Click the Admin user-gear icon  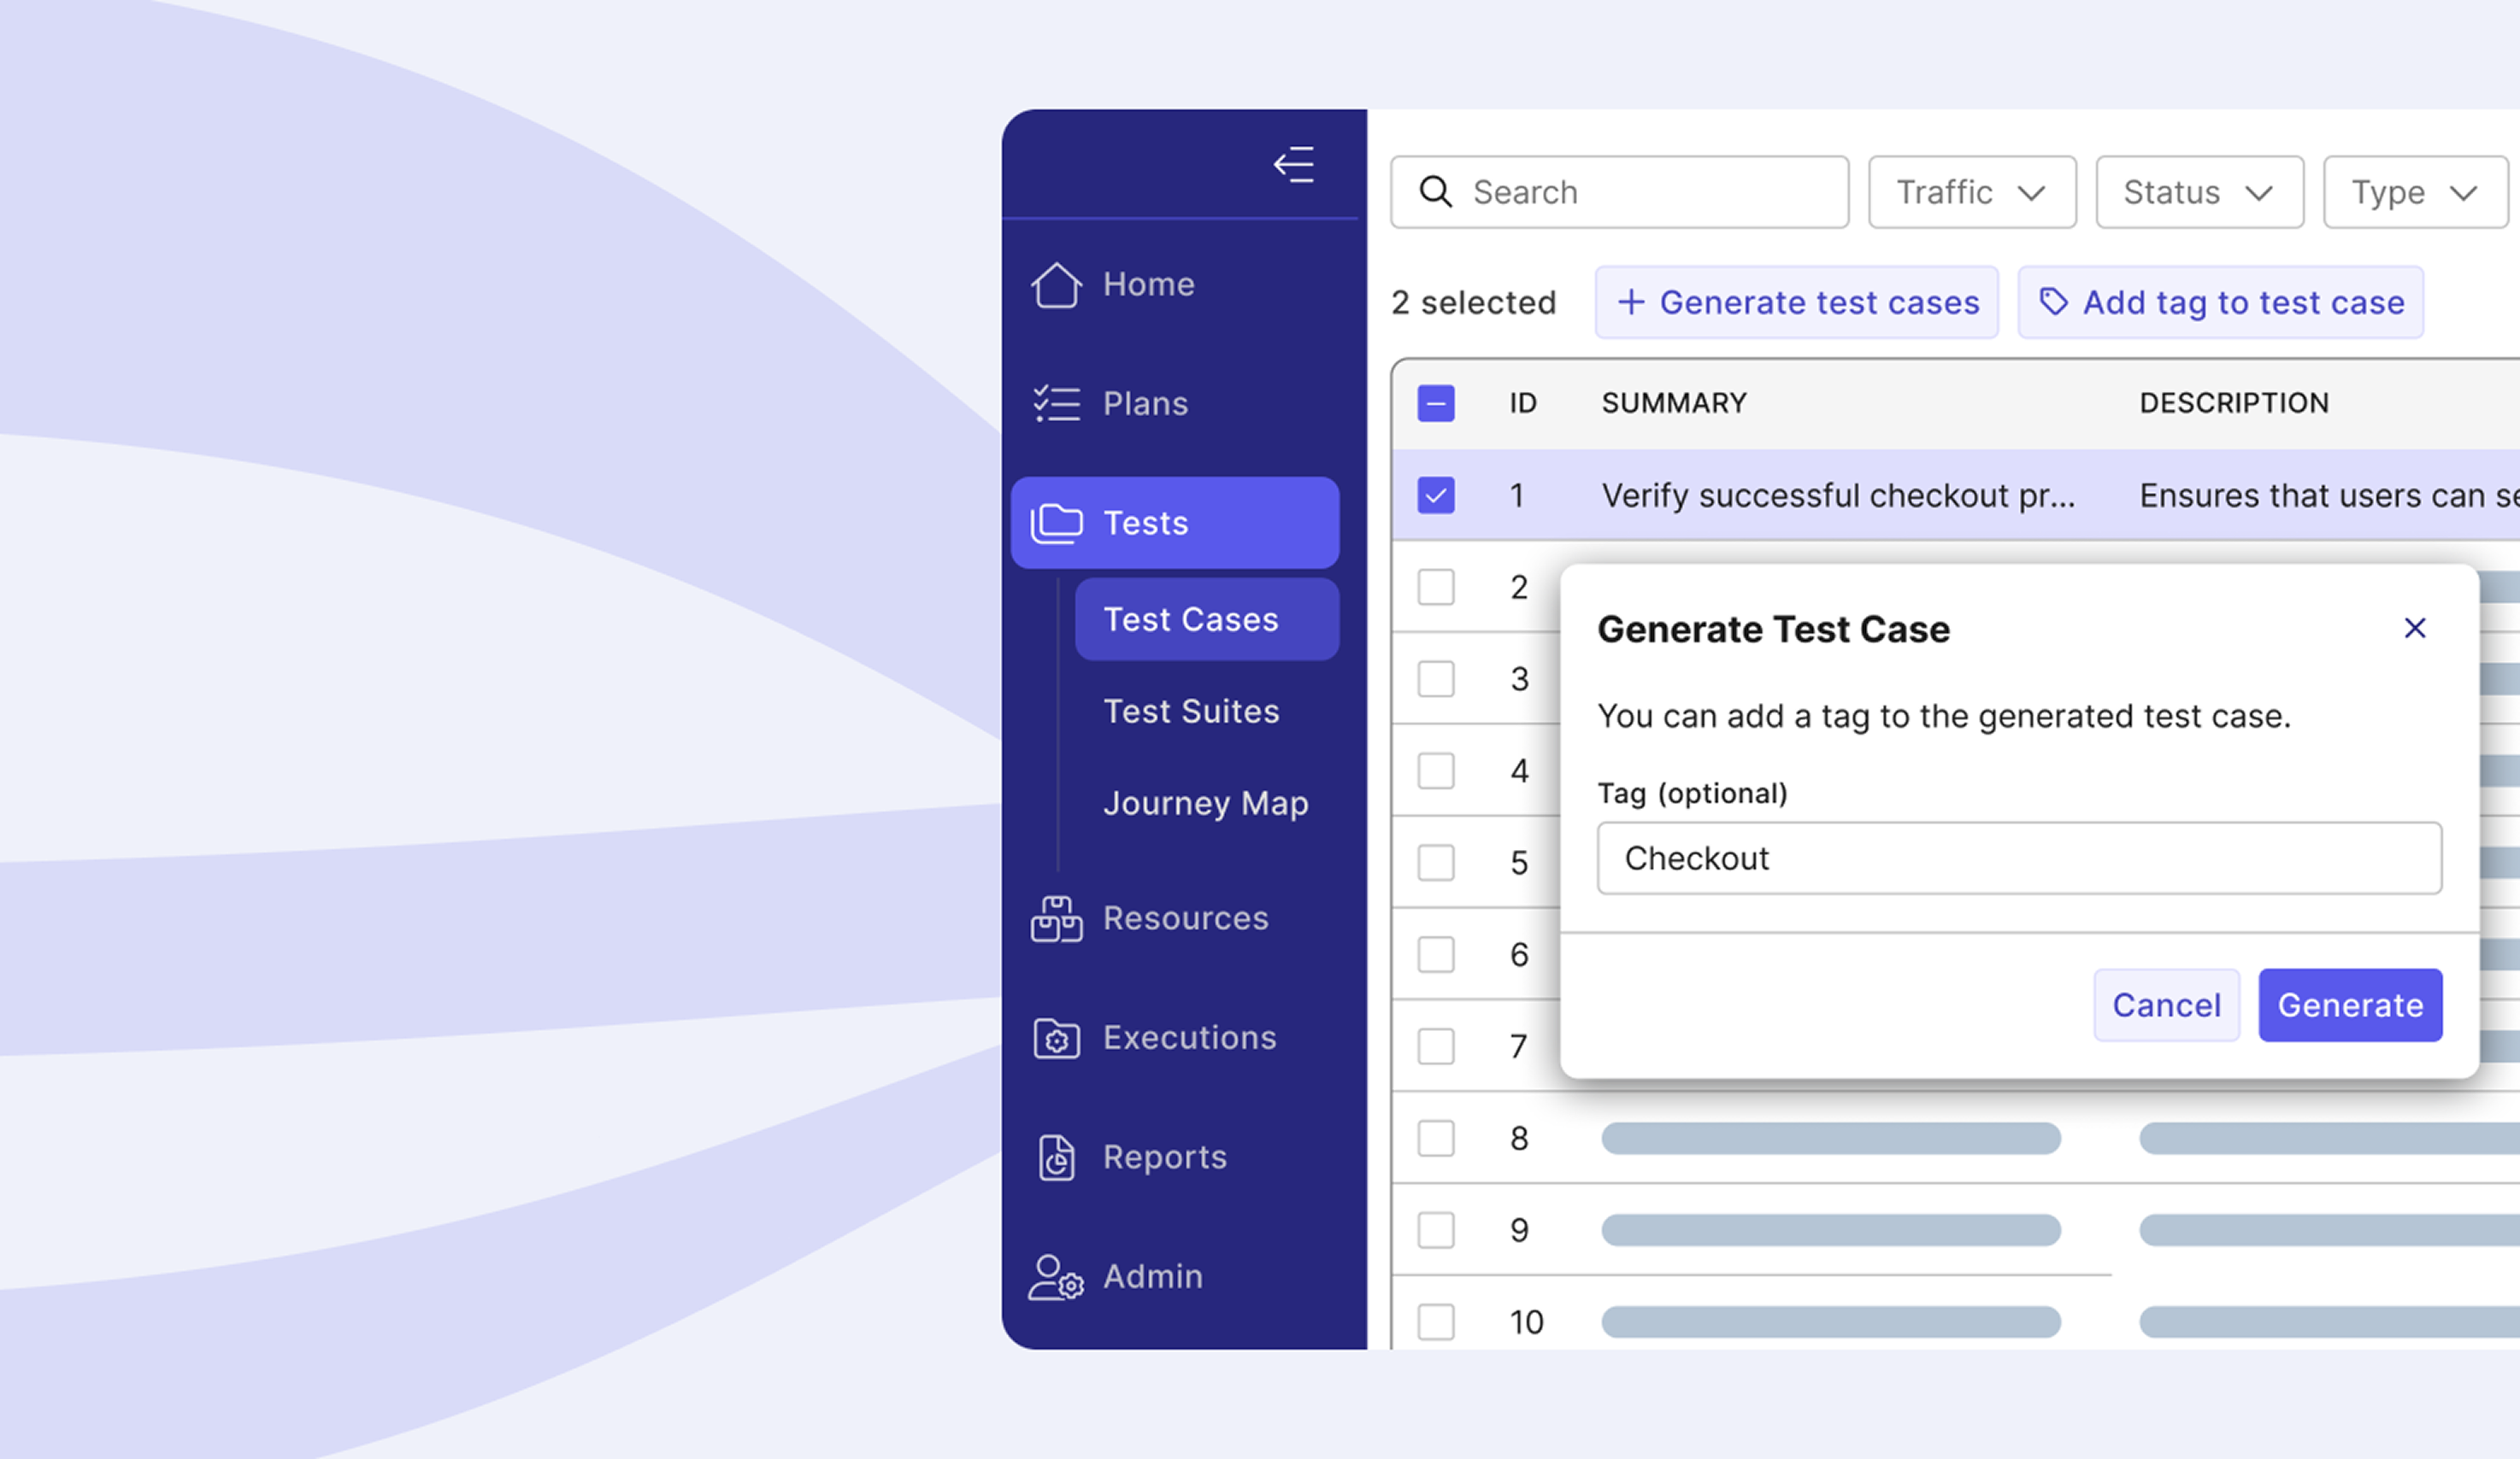tap(1056, 1277)
